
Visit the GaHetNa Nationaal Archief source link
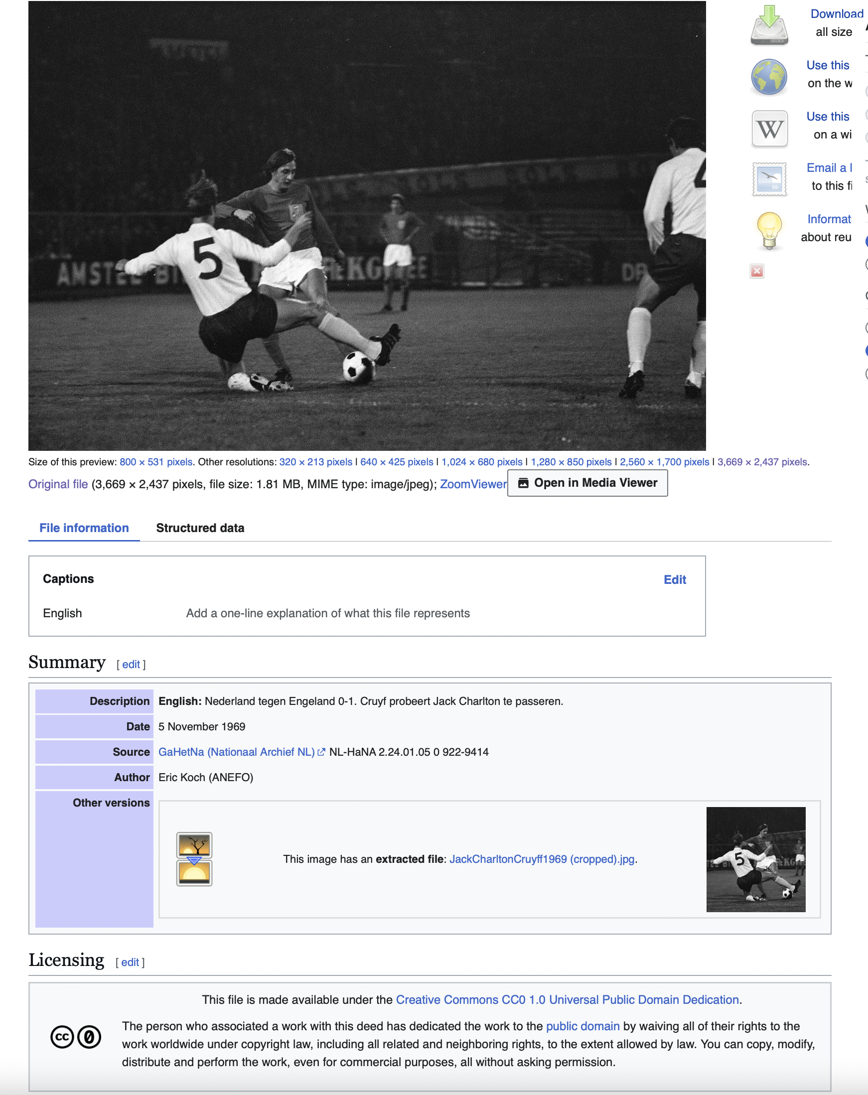click(x=237, y=752)
